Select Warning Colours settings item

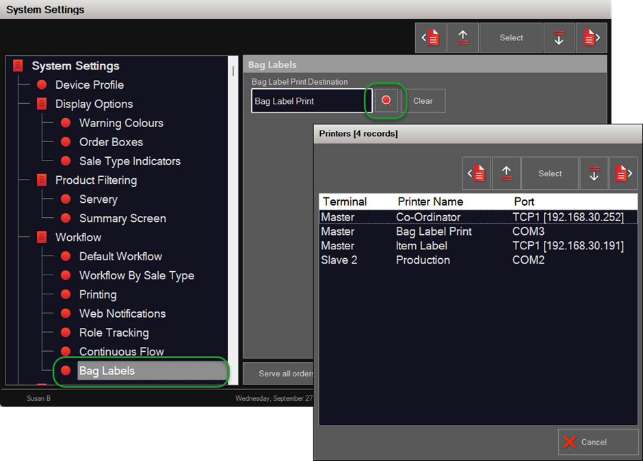[120, 123]
